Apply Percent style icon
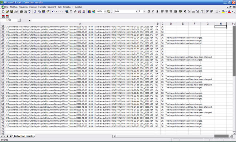236x142 pixels. (189, 11)
